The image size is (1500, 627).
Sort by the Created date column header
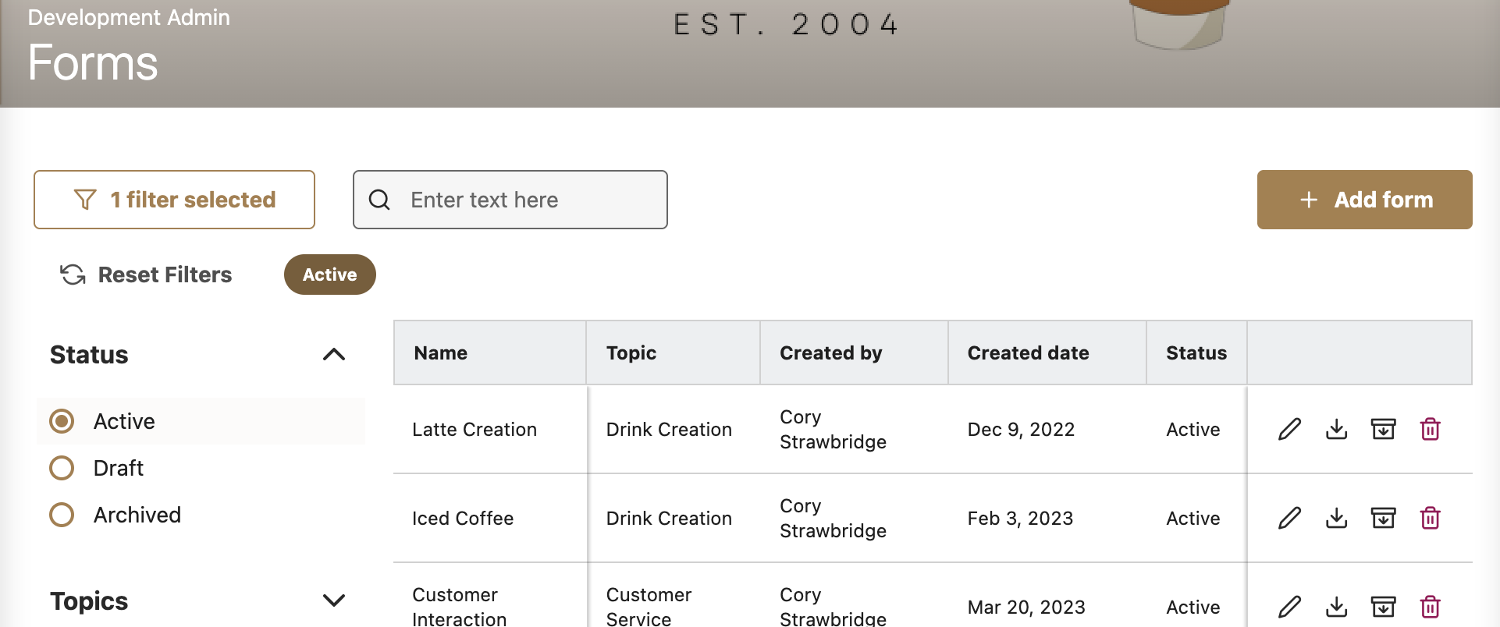[x=1028, y=353]
